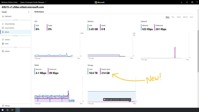Open the PowerShell console icon
The height and width of the screenshot is (112, 199).
182,2
